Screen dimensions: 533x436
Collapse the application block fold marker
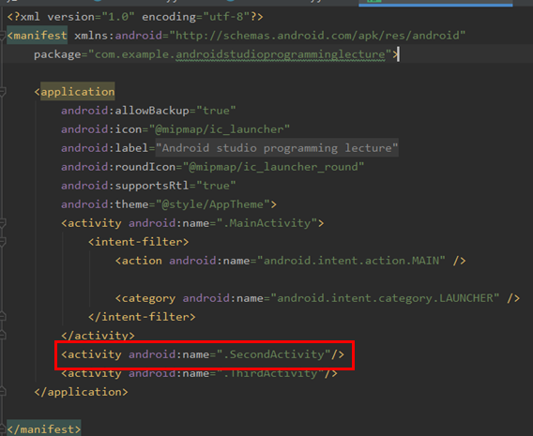pyautogui.click(x=3, y=92)
